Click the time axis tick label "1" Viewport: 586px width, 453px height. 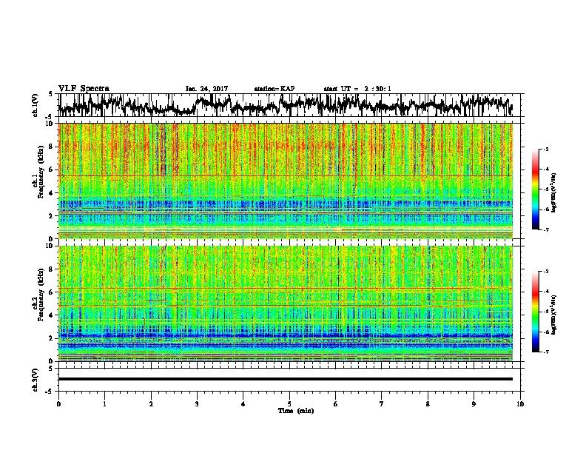104,404
